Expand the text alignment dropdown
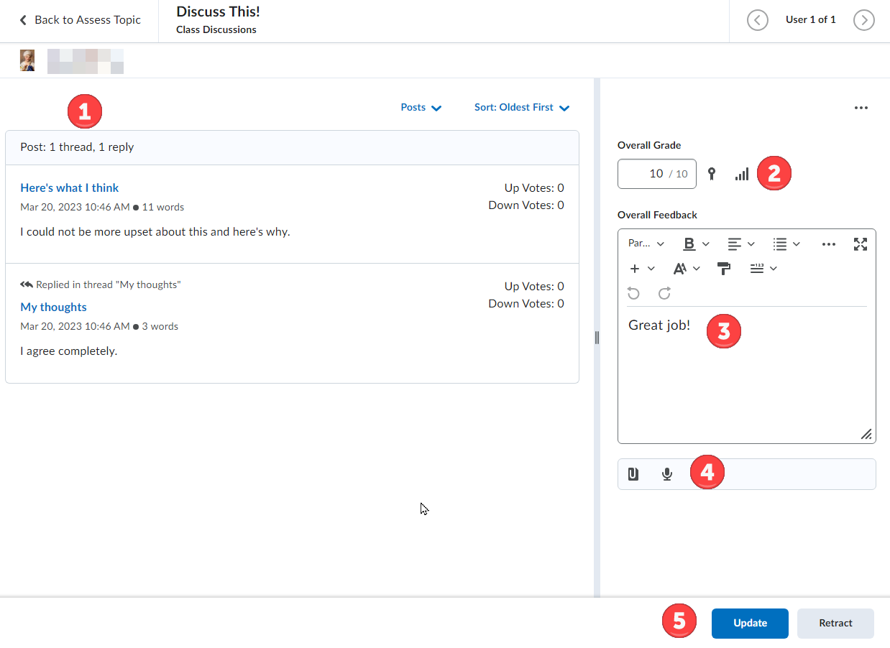890x648 pixels. pos(740,244)
